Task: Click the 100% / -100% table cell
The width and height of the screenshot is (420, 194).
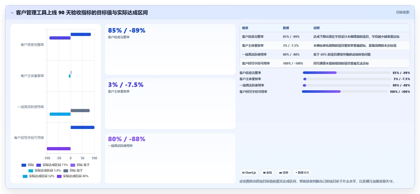Action: coord(293,63)
